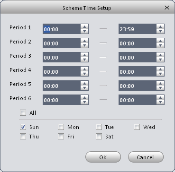This screenshot has height=172, width=175.
Task: Focus the Period 1 end time field
Action: (x=138, y=29)
